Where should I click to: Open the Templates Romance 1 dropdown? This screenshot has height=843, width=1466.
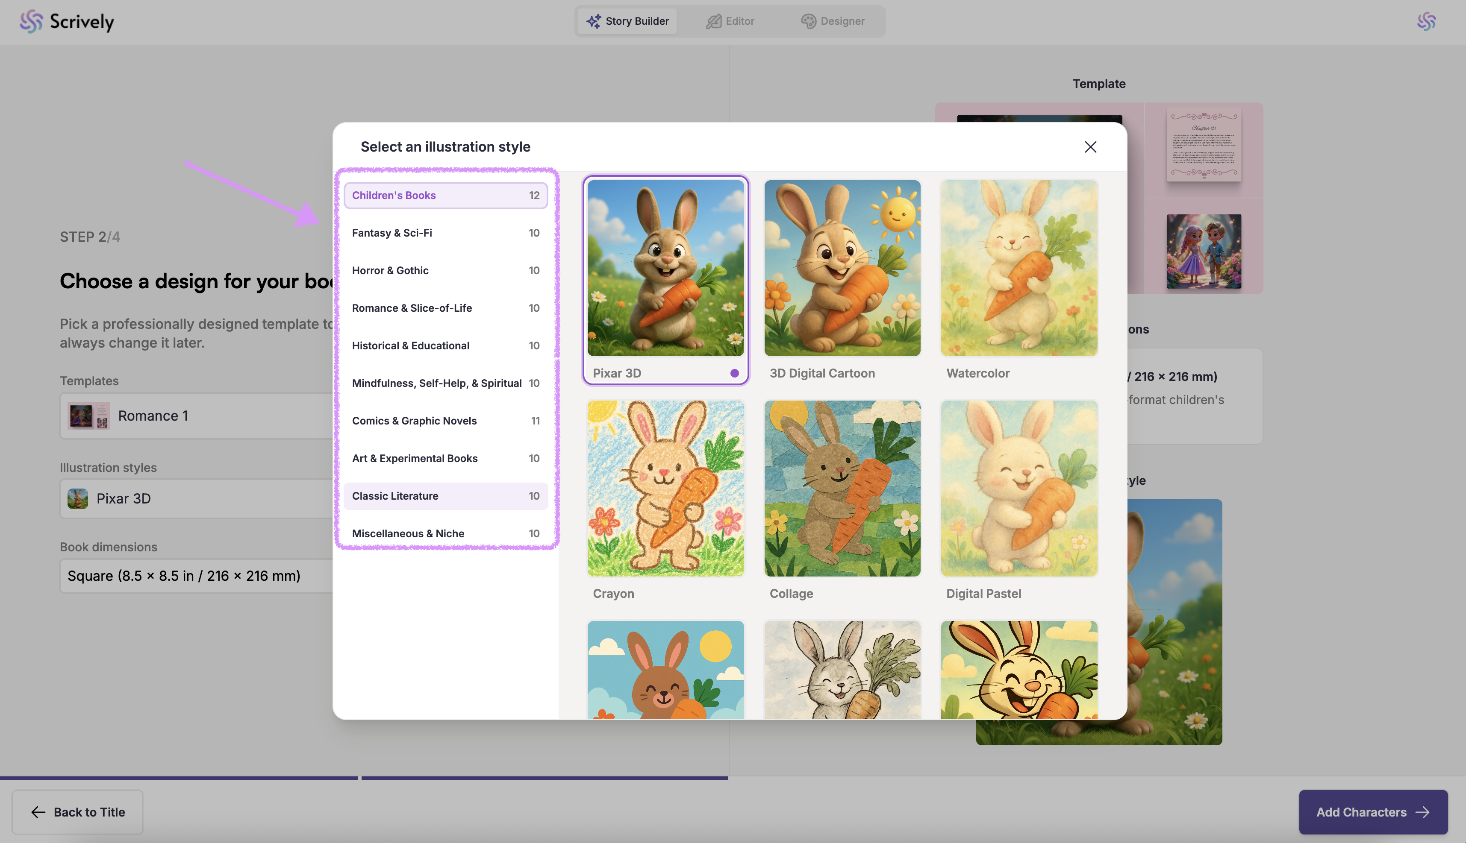coord(197,416)
